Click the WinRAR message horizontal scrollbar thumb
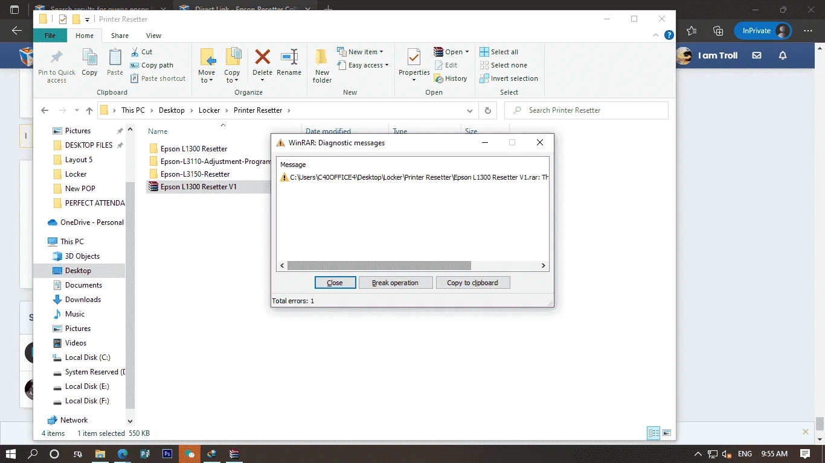Viewport: 825px width, 463px height. pos(379,265)
